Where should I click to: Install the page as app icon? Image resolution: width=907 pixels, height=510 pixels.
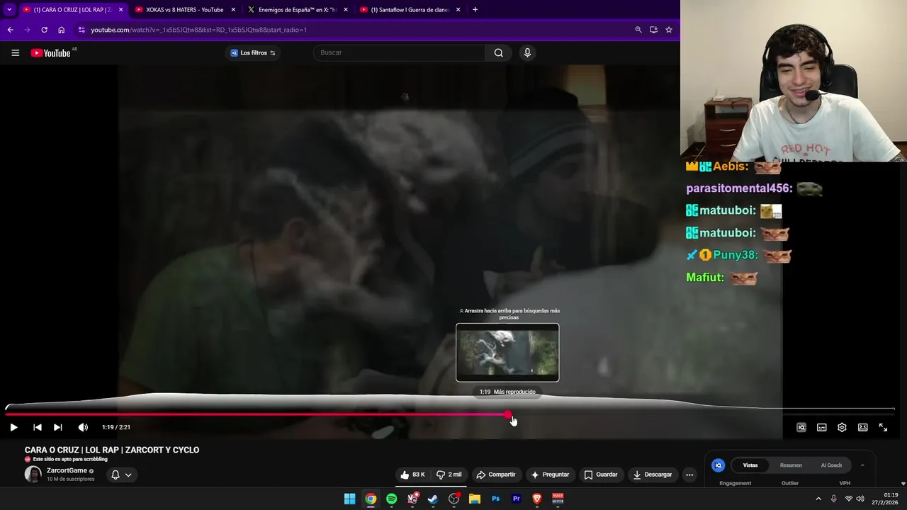pyautogui.click(x=653, y=30)
